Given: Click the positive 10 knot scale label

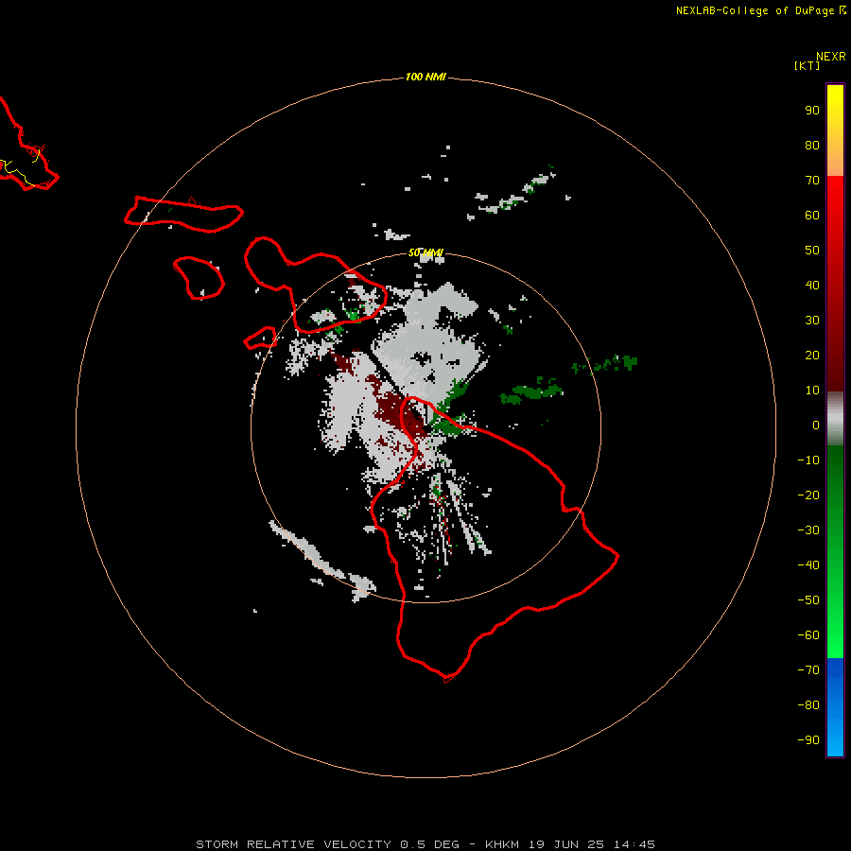Looking at the screenshot, I should pos(812,391).
